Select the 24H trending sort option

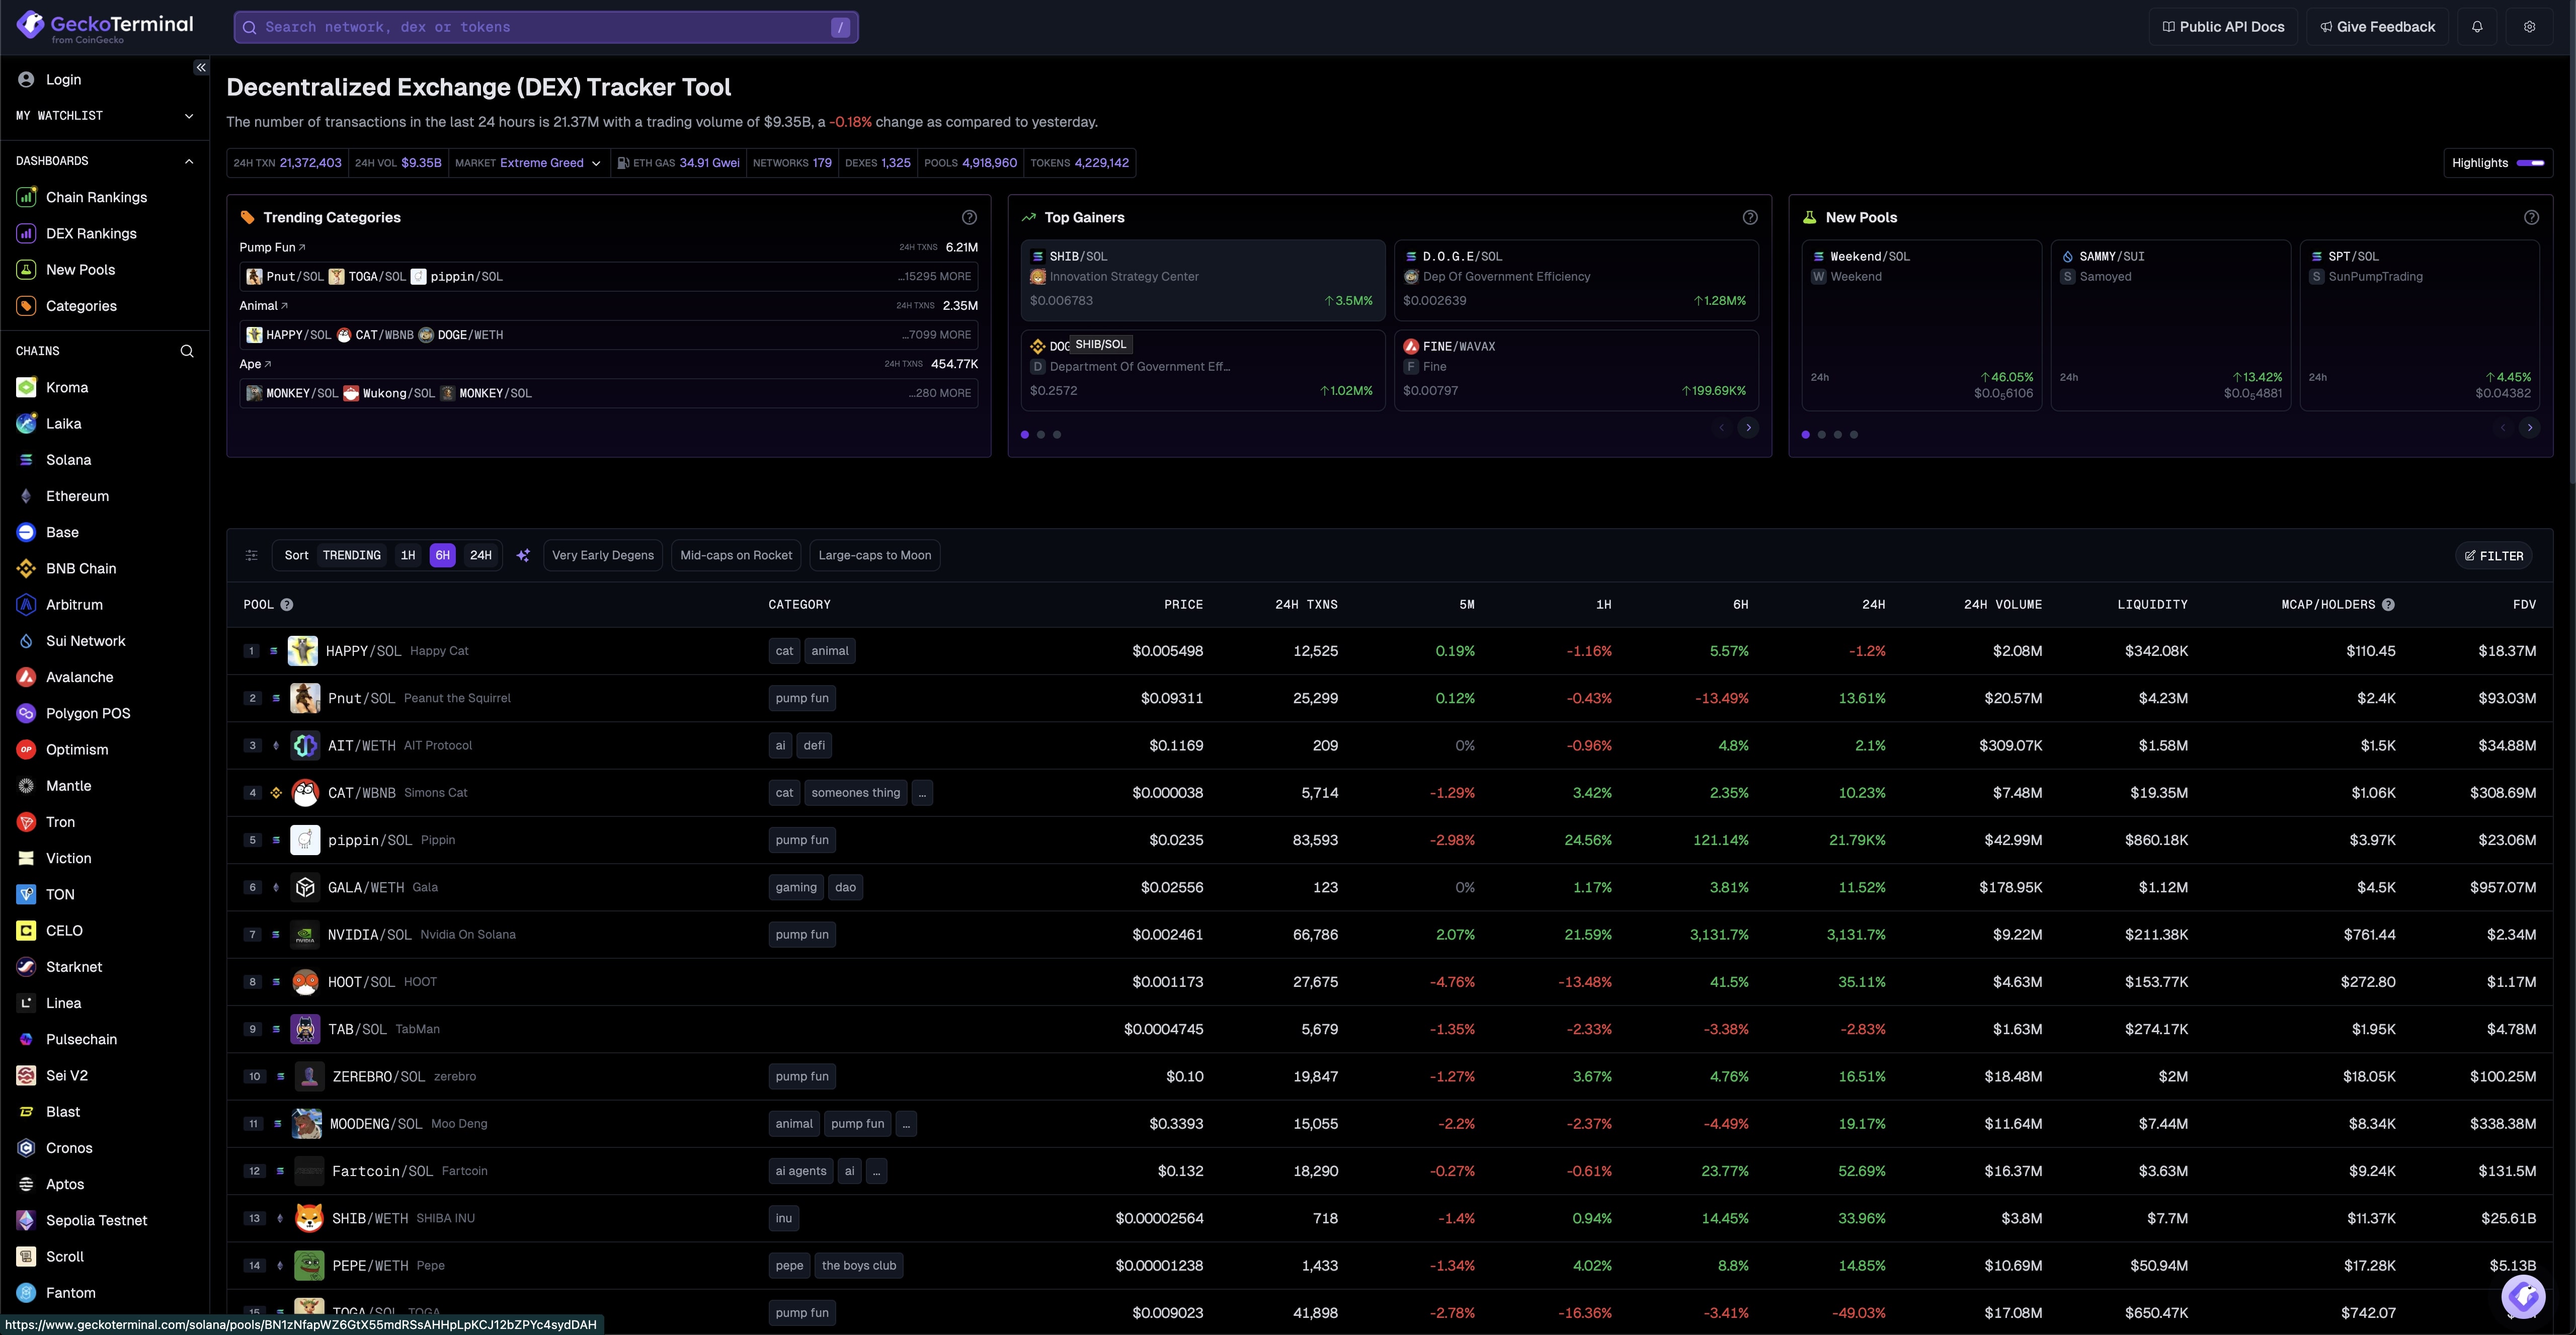click(x=481, y=555)
